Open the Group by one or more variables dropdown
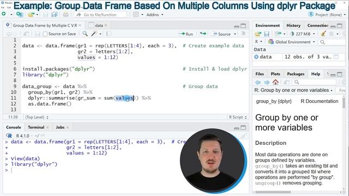 tap(293, 90)
